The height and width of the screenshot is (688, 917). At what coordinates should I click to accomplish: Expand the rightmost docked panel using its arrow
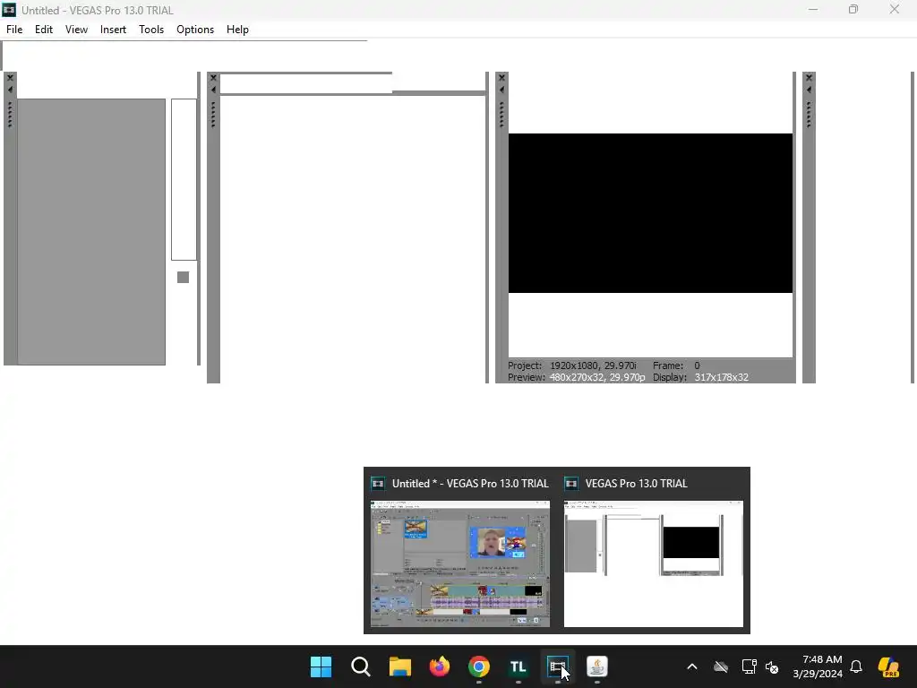pos(809,90)
